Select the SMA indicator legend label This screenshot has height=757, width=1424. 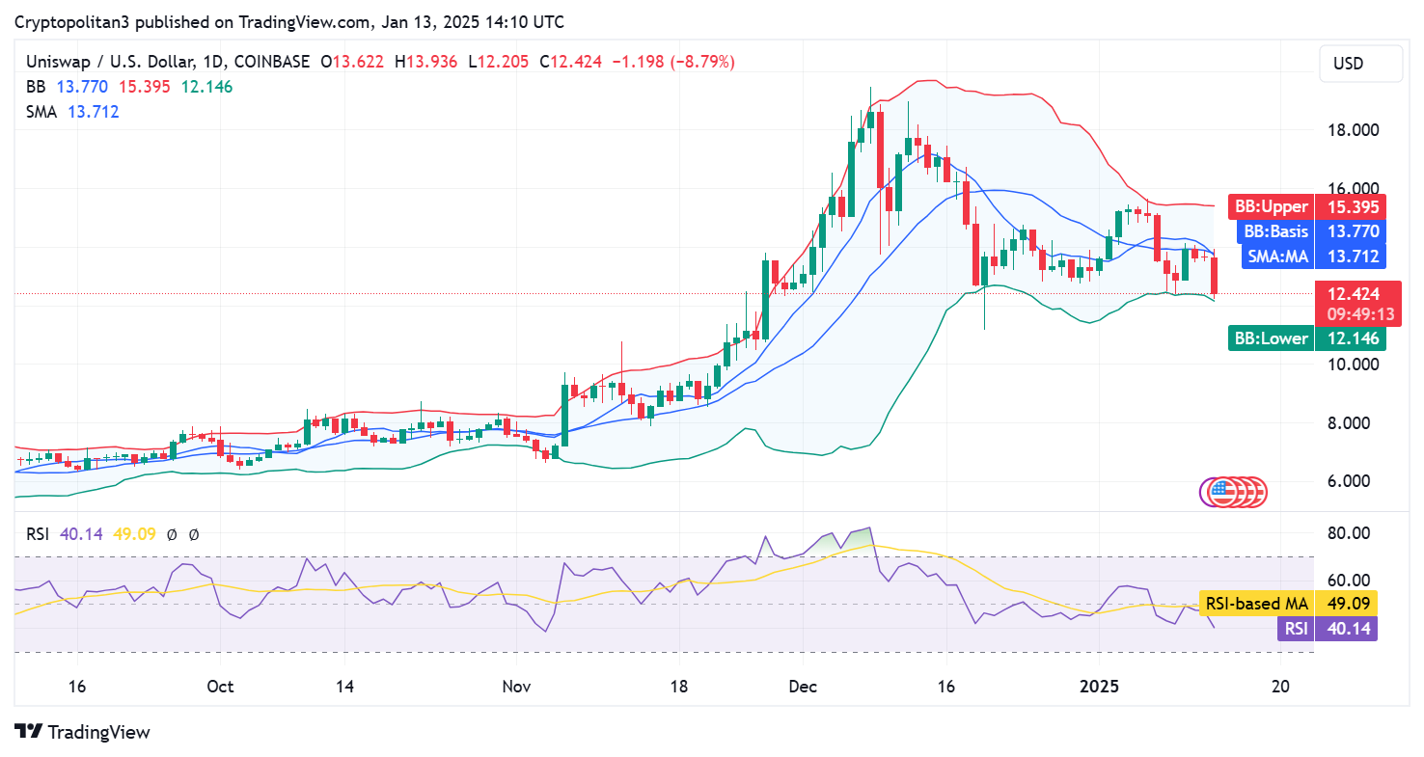[41, 112]
